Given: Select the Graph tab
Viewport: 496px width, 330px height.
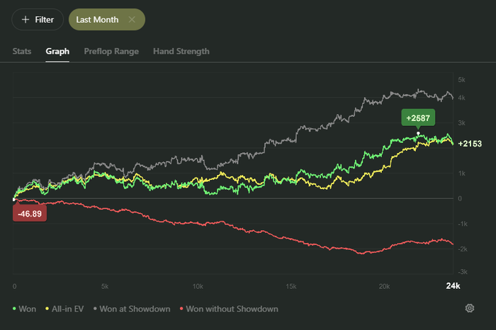Looking at the screenshot, I should pyautogui.click(x=57, y=51).
